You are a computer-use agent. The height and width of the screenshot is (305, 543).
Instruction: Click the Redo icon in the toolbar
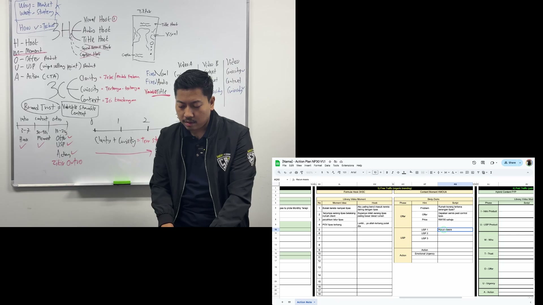pyautogui.click(x=290, y=173)
